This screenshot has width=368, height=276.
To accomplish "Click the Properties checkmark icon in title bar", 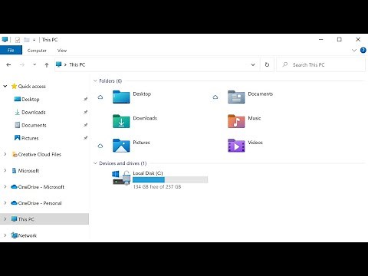I will (x=18, y=40).
